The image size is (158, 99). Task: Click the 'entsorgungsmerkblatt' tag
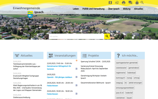[125, 88]
